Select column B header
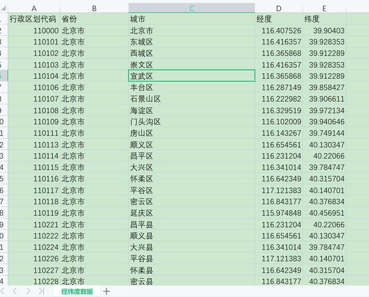 pyautogui.click(x=94, y=9)
